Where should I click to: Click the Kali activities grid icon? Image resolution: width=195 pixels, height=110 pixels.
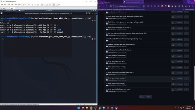pyautogui.click(x=3, y=11)
